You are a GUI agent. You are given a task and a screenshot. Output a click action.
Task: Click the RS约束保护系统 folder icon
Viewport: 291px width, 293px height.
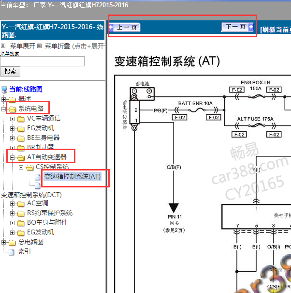[x=21, y=214]
